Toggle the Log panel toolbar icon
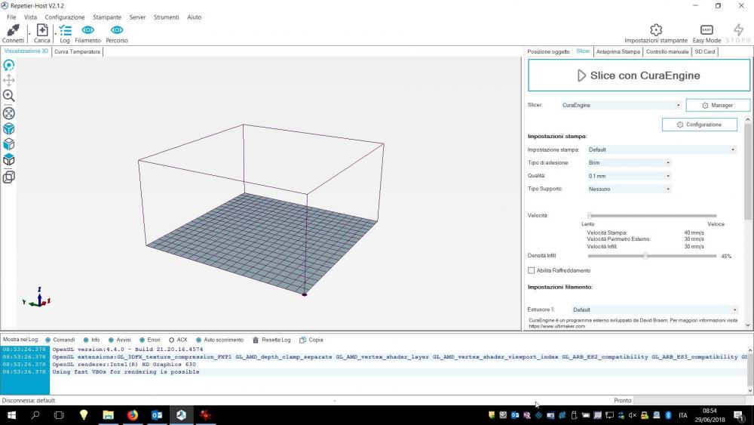 tap(66, 30)
